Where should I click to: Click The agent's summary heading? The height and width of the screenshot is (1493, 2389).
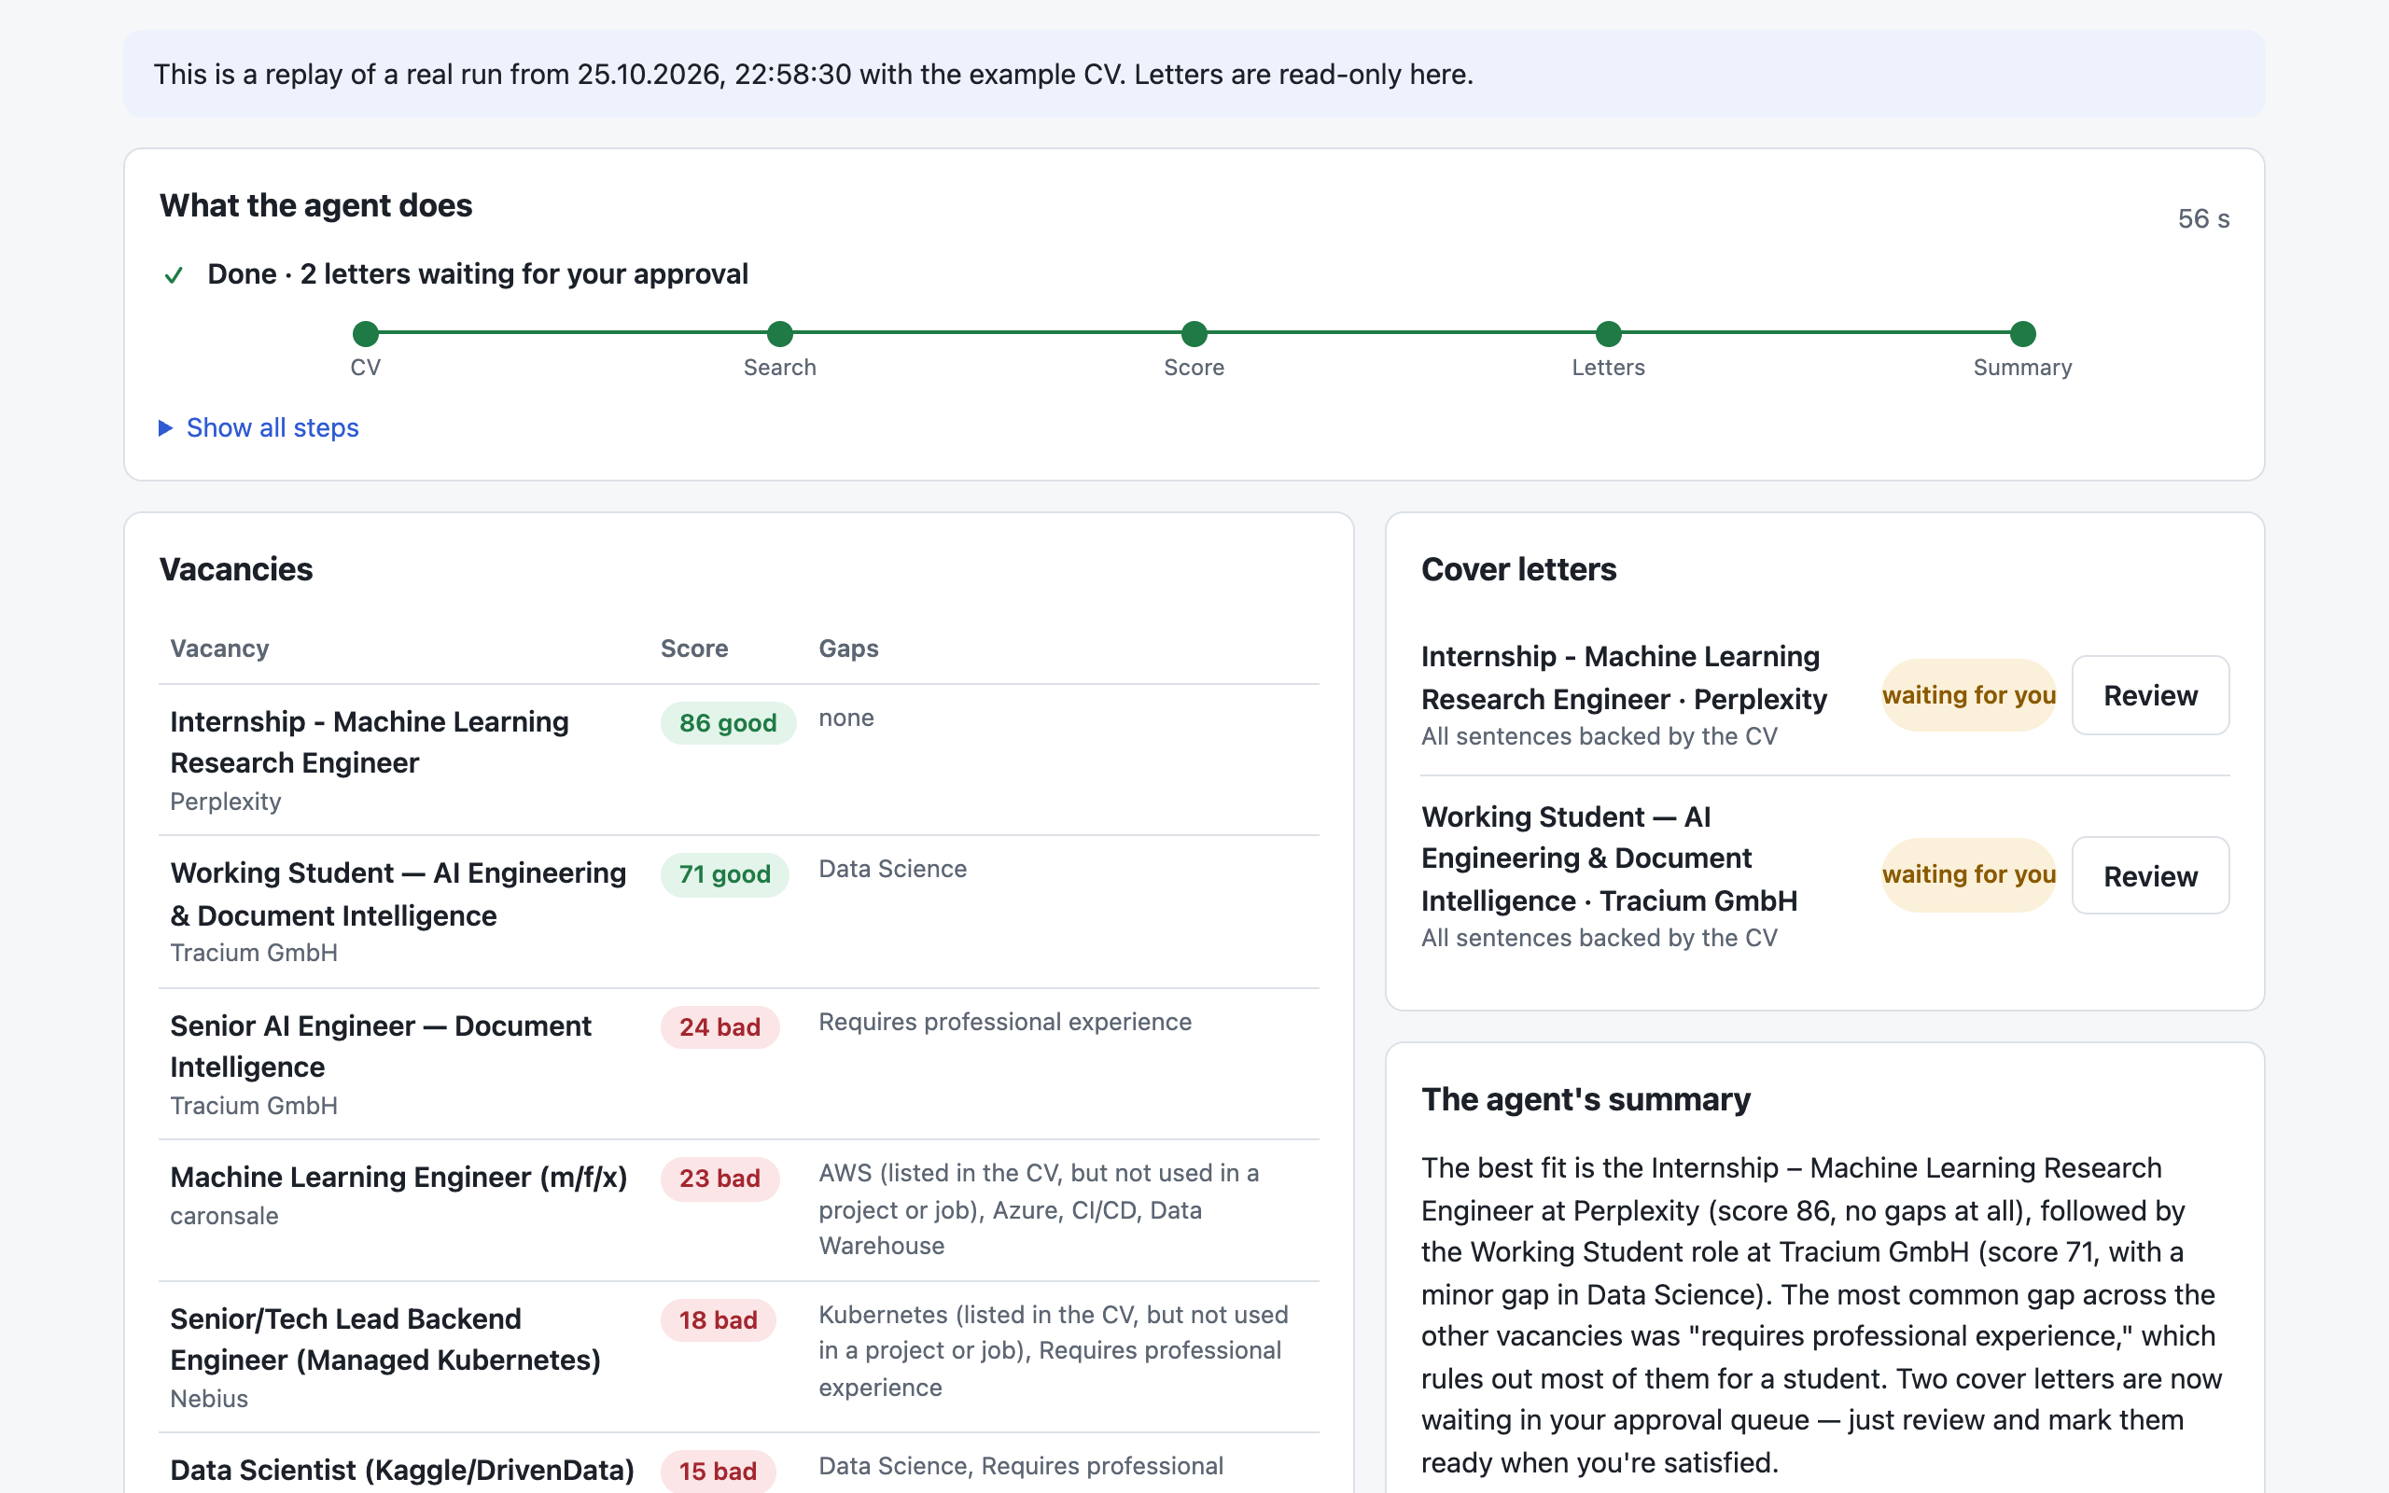coord(1586,1100)
